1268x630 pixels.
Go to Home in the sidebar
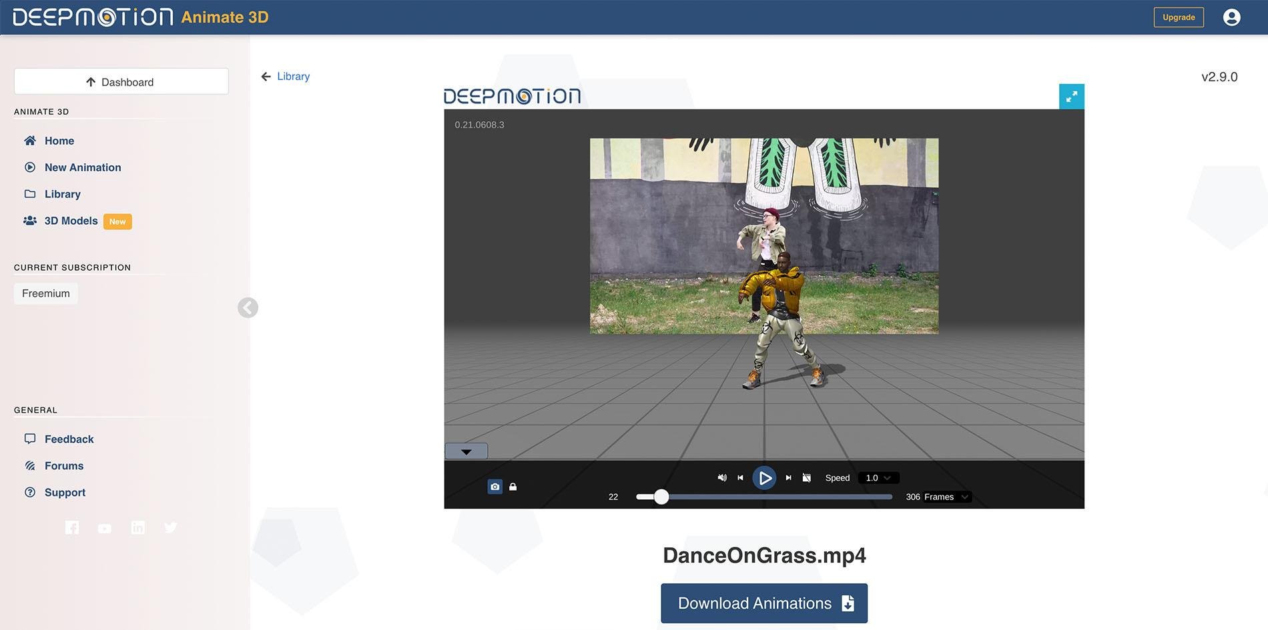pyautogui.click(x=59, y=141)
